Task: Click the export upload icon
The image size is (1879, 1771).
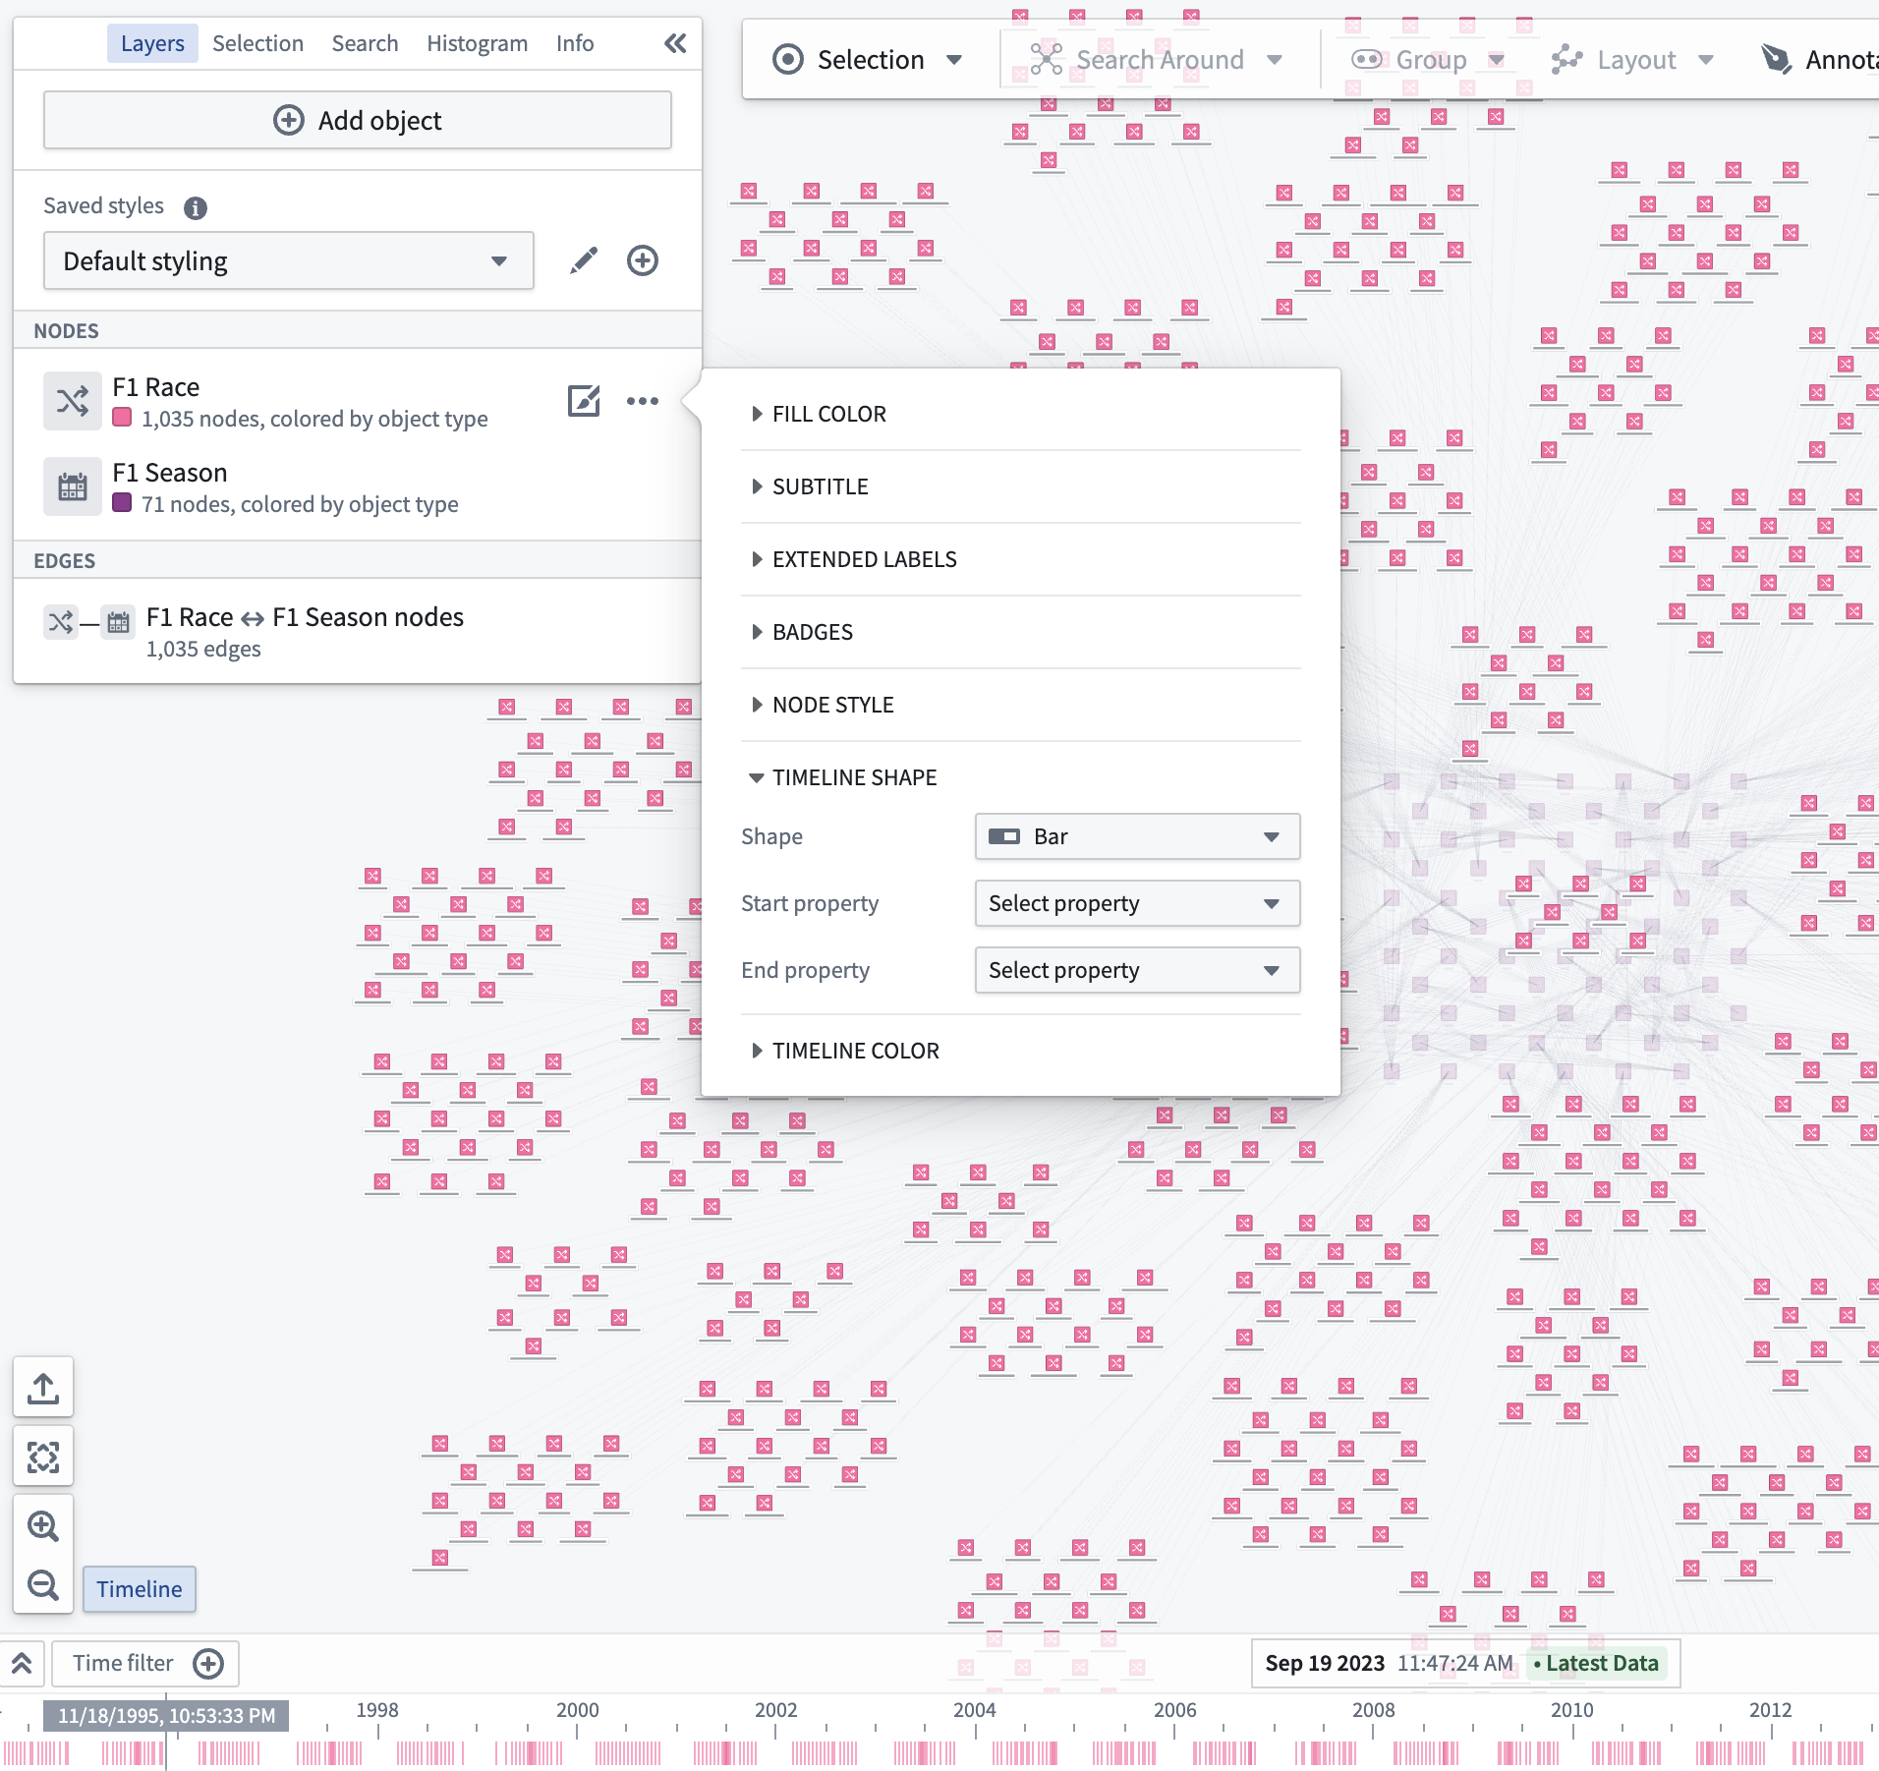Action: click(43, 1388)
